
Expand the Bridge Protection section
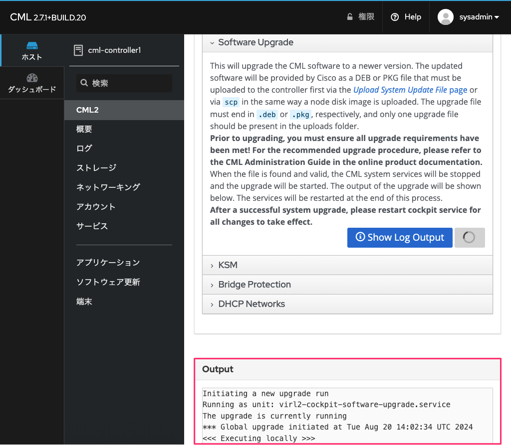point(347,285)
